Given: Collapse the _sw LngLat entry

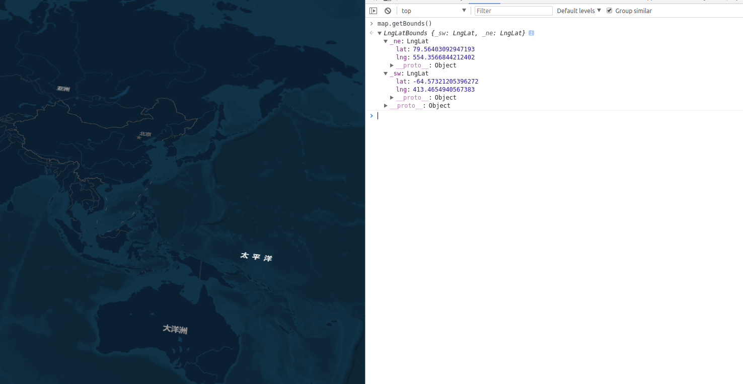Looking at the screenshot, I should 386,73.
